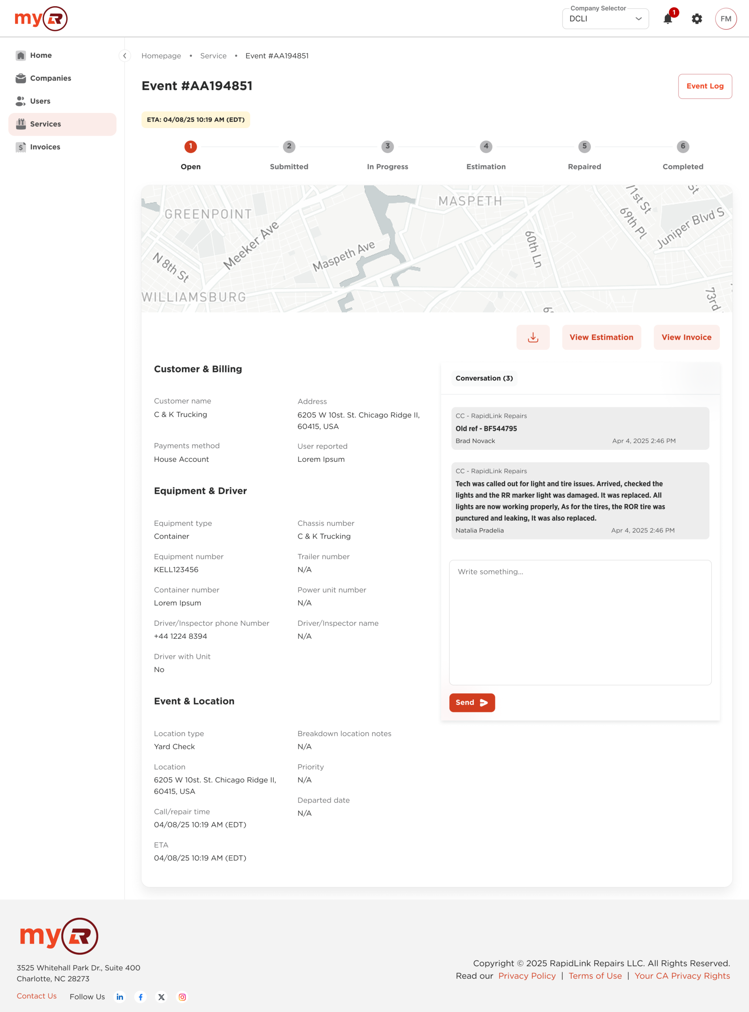This screenshot has width=749, height=1012.
Task: Switch to the Conversation (3) tab
Action: pos(484,378)
